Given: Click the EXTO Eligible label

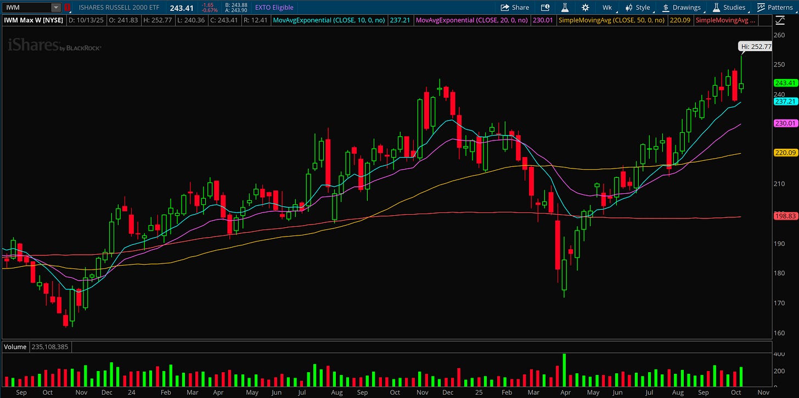Looking at the screenshot, I should pyautogui.click(x=274, y=8).
